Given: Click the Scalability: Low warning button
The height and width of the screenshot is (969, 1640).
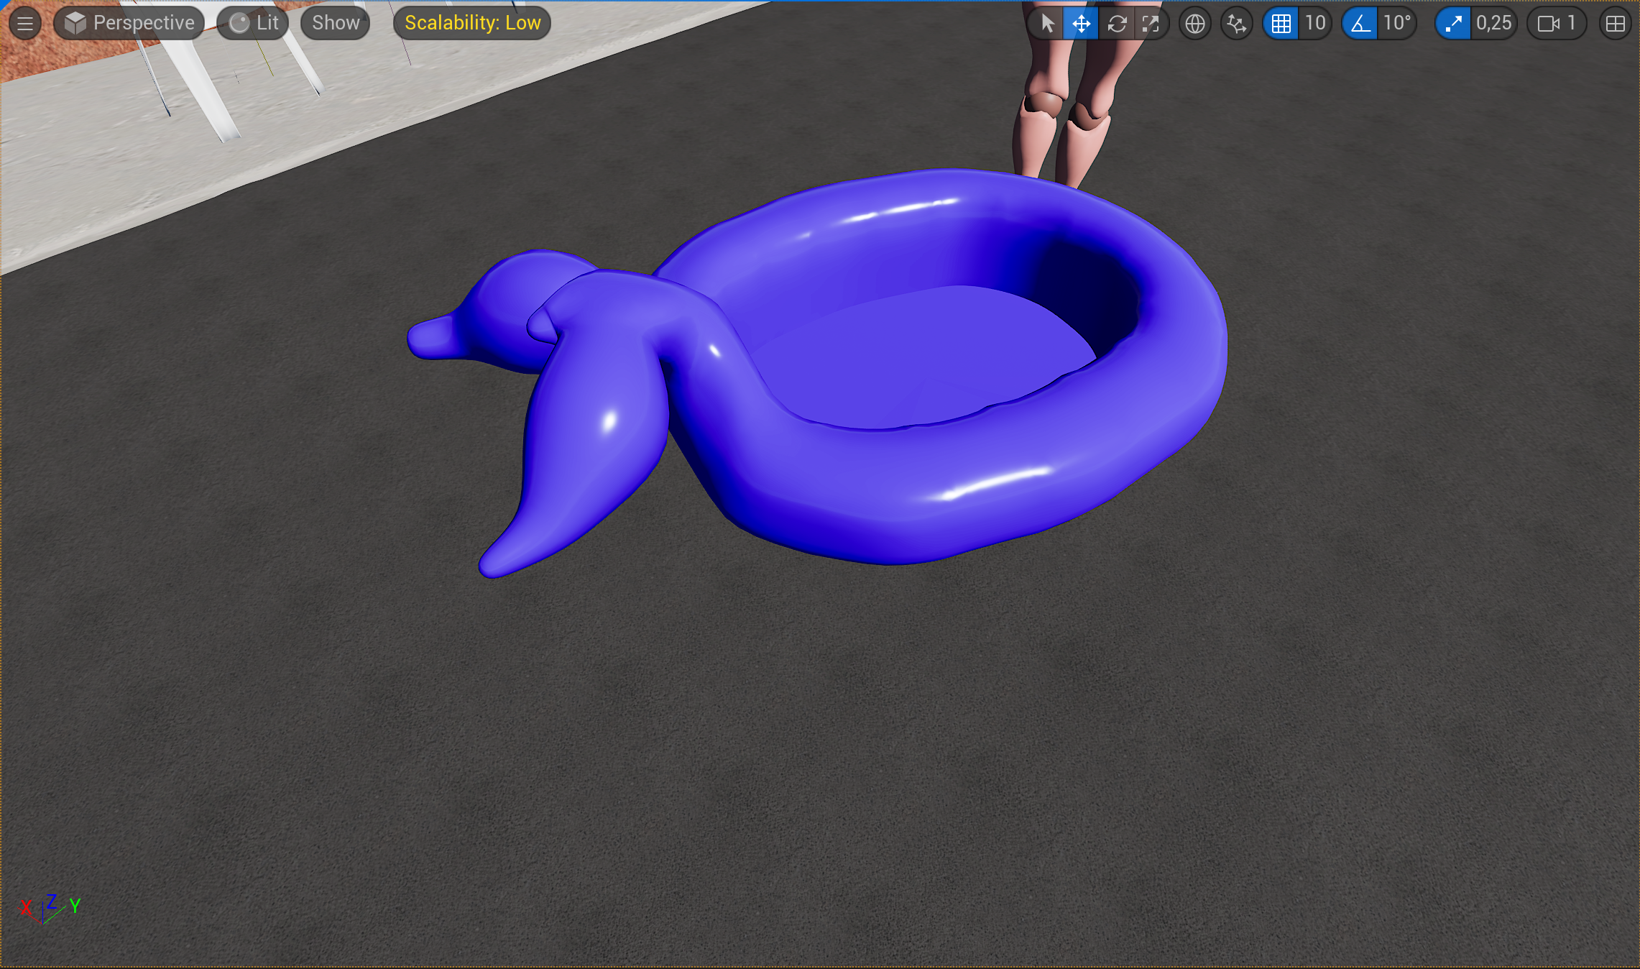Looking at the screenshot, I should [x=472, y=23].
